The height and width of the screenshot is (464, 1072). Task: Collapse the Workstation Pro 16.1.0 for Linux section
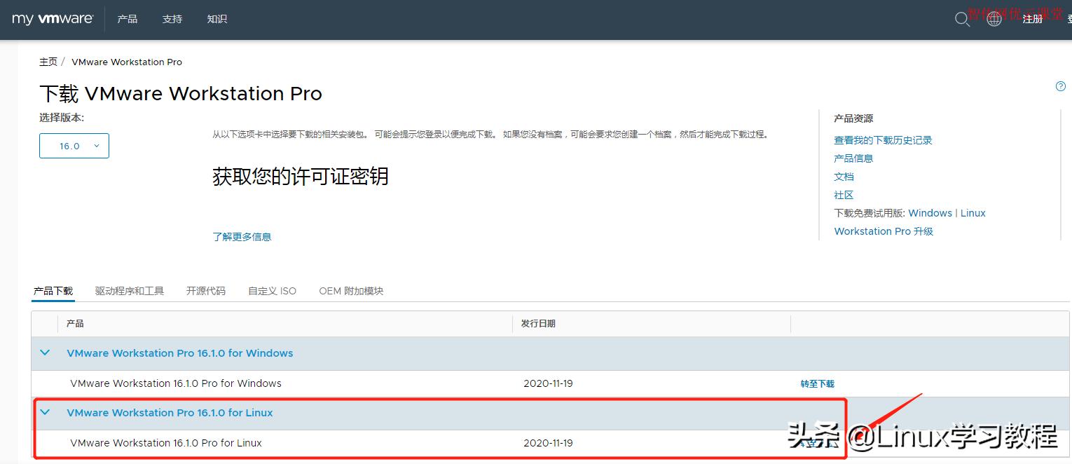pos(45,412)
